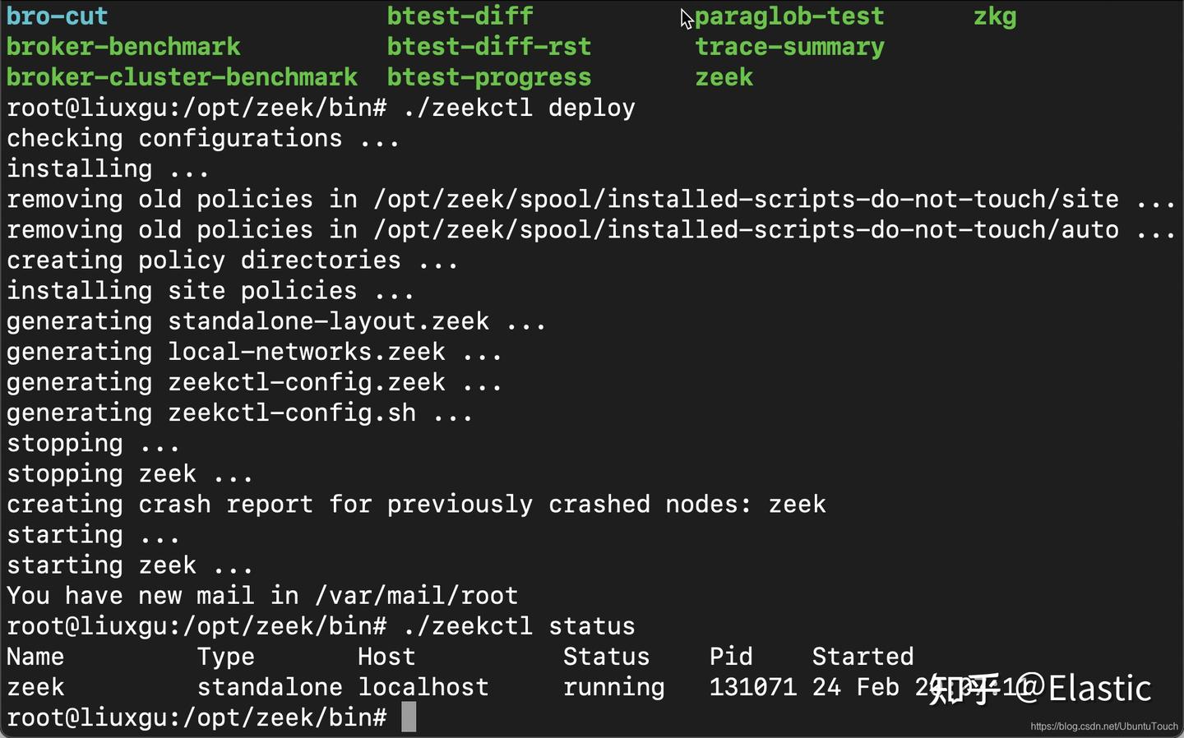Select the btest-diff-rst entry
The image size is (1184, 738).
click(488, 47)
